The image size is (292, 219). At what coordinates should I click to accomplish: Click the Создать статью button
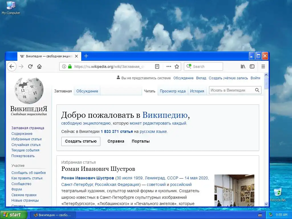[81, 141]
